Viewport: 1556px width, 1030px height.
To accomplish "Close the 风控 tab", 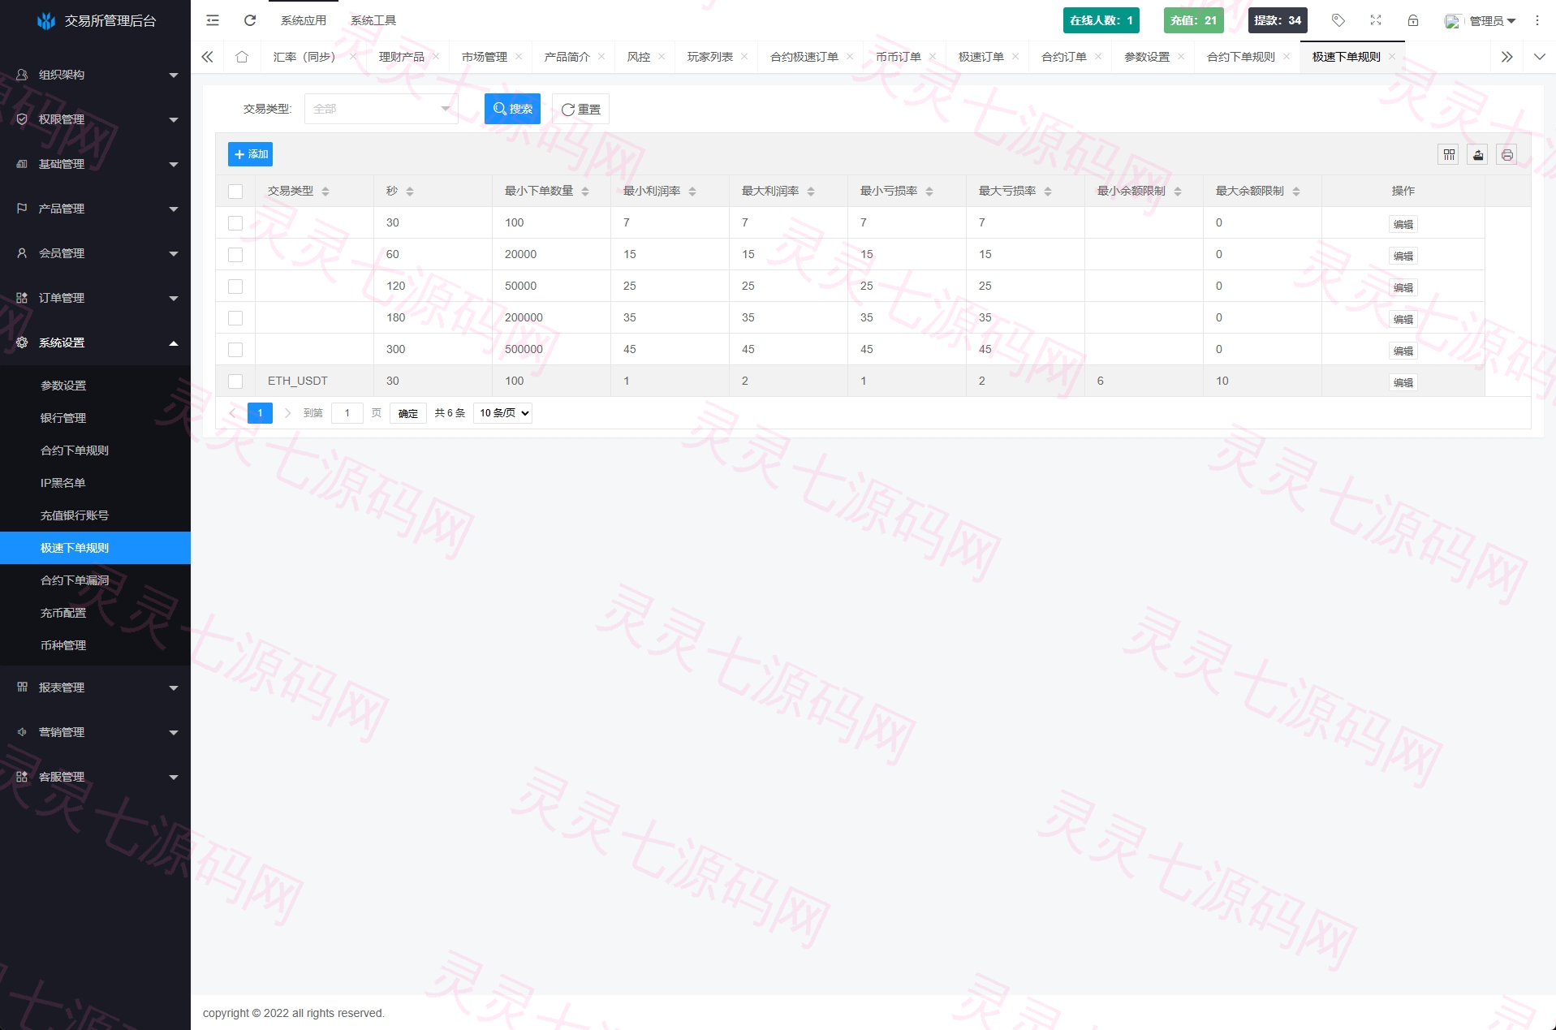I will tap(662, 57).
